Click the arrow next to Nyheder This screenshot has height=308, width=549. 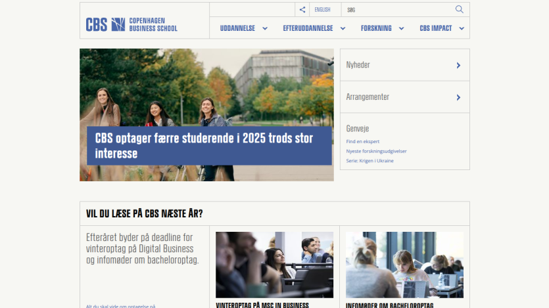(x=458, y=66)
